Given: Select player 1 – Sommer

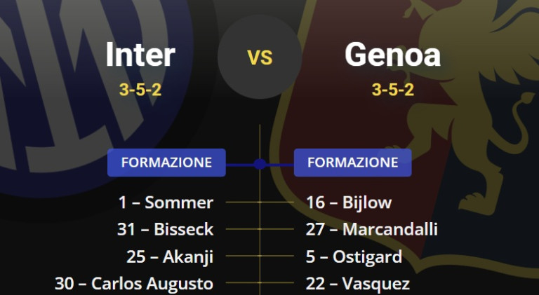Looking at the screenshot, I should coord(166,203).
